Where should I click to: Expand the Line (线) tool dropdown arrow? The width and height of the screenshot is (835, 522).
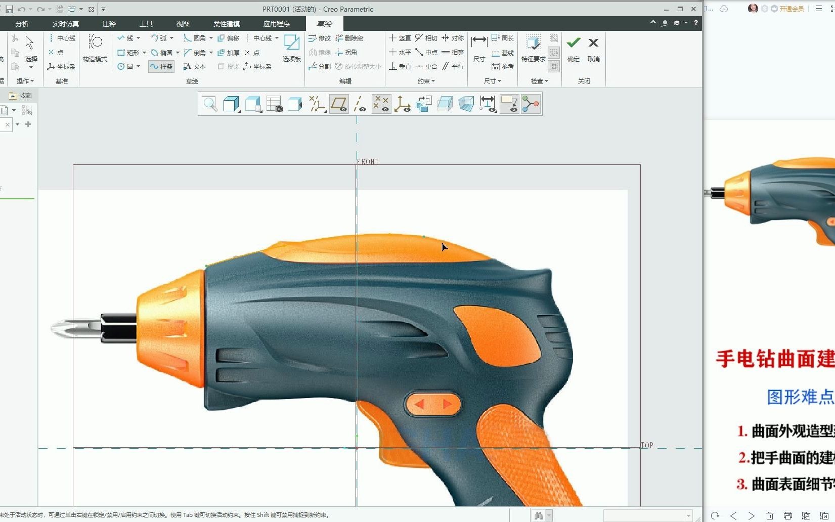138,38
